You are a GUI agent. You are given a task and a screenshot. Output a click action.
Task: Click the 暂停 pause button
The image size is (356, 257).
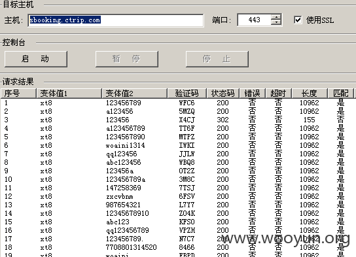point(127,59)
